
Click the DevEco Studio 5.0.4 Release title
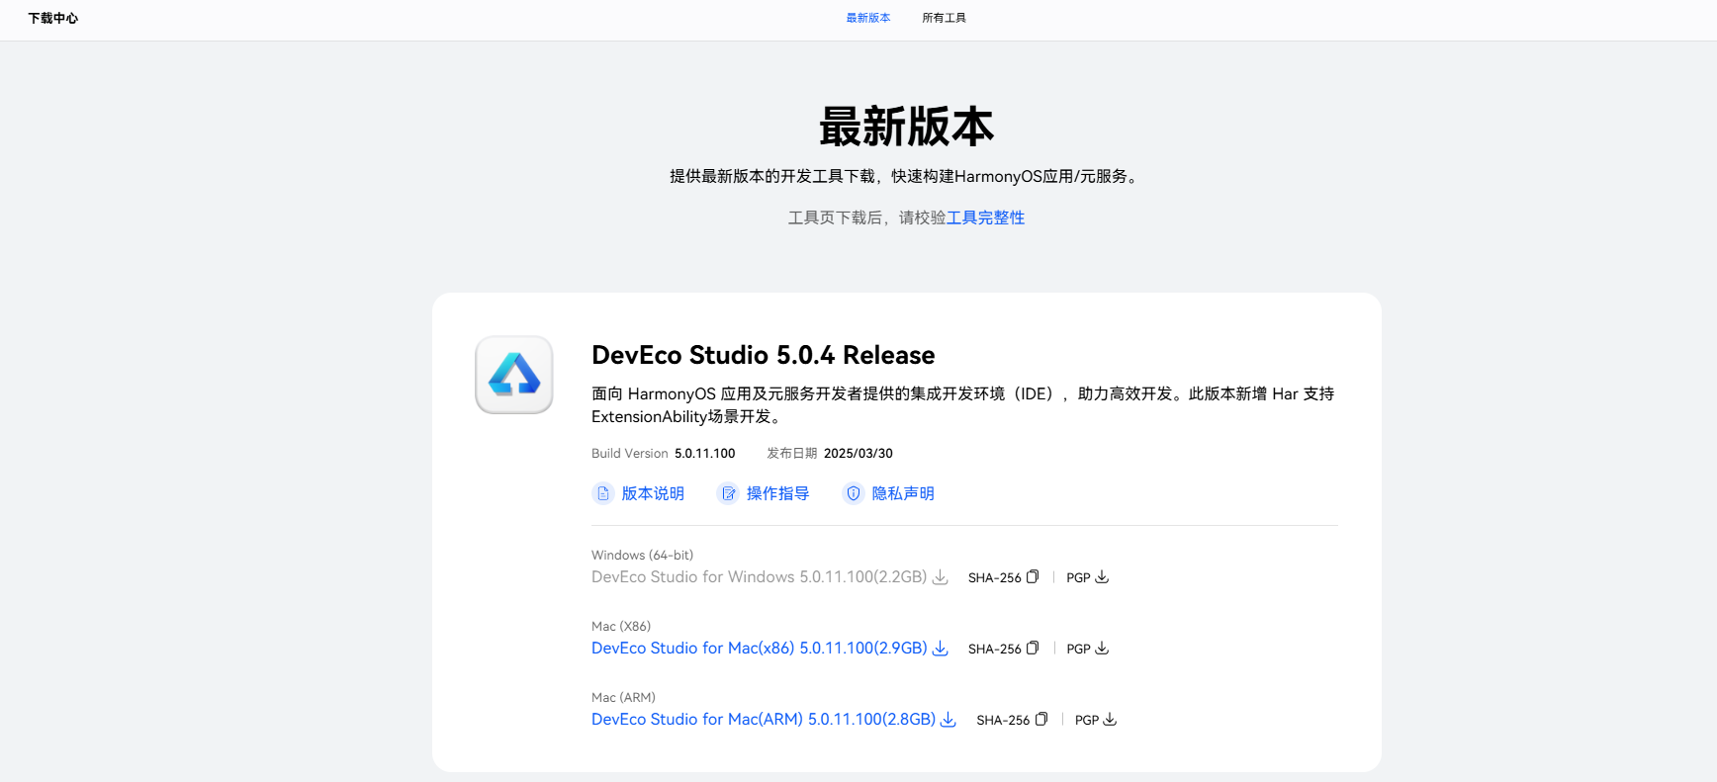pyautogui.click(x=764, y=355)
